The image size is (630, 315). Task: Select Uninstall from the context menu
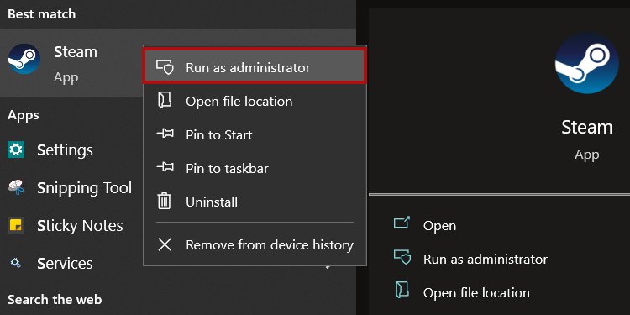[255, 202]
